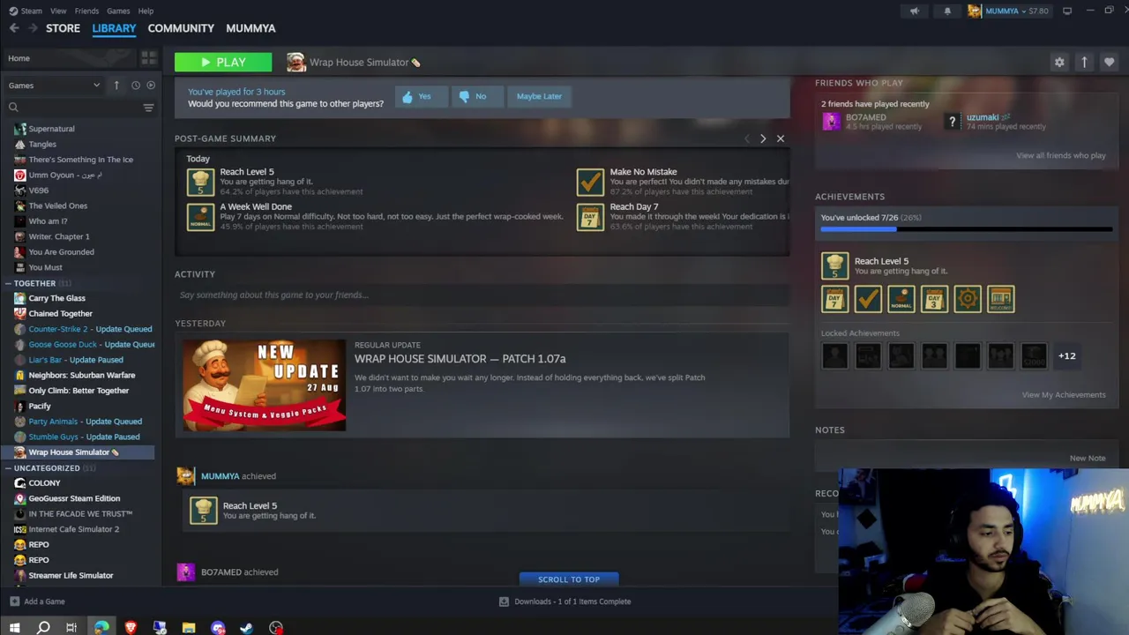This screenshot has height=635, width=1129.
Task: Open the announcements megaphone icon
Action: [x=915, y=11]
